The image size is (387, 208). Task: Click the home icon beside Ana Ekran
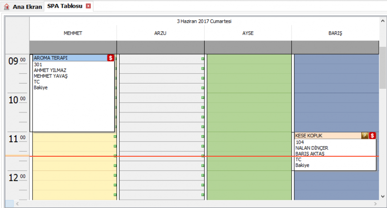click(x=7, y=7)
